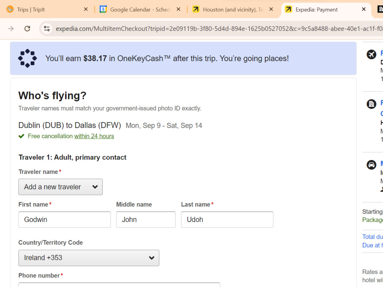This screenshot has width=383, height=287.
Task: Click the Phone number input field
Action: (119, 285)
